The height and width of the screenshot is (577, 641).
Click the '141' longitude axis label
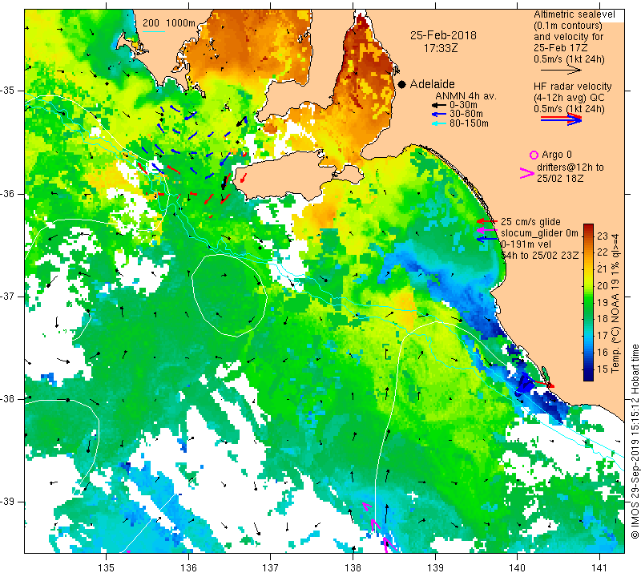click(x=599, y=568)
